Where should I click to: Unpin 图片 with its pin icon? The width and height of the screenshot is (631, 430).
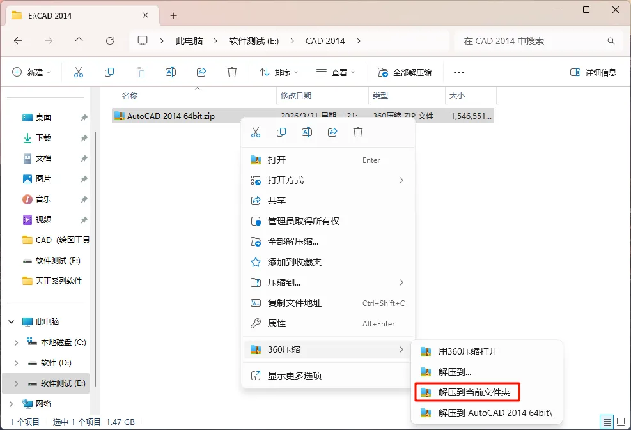(x=84, y=179)
